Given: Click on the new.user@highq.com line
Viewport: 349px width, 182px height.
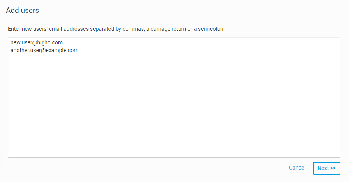Looking at the screenshot, I should tap(37, 42).
